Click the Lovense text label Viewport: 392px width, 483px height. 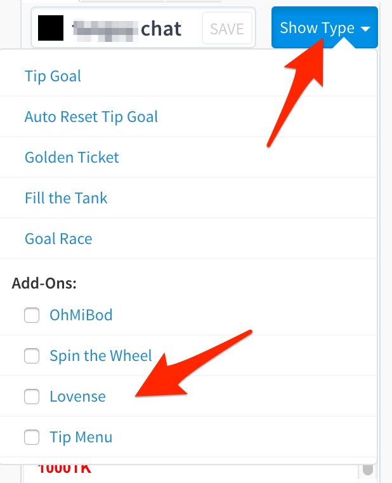[77, 397]
